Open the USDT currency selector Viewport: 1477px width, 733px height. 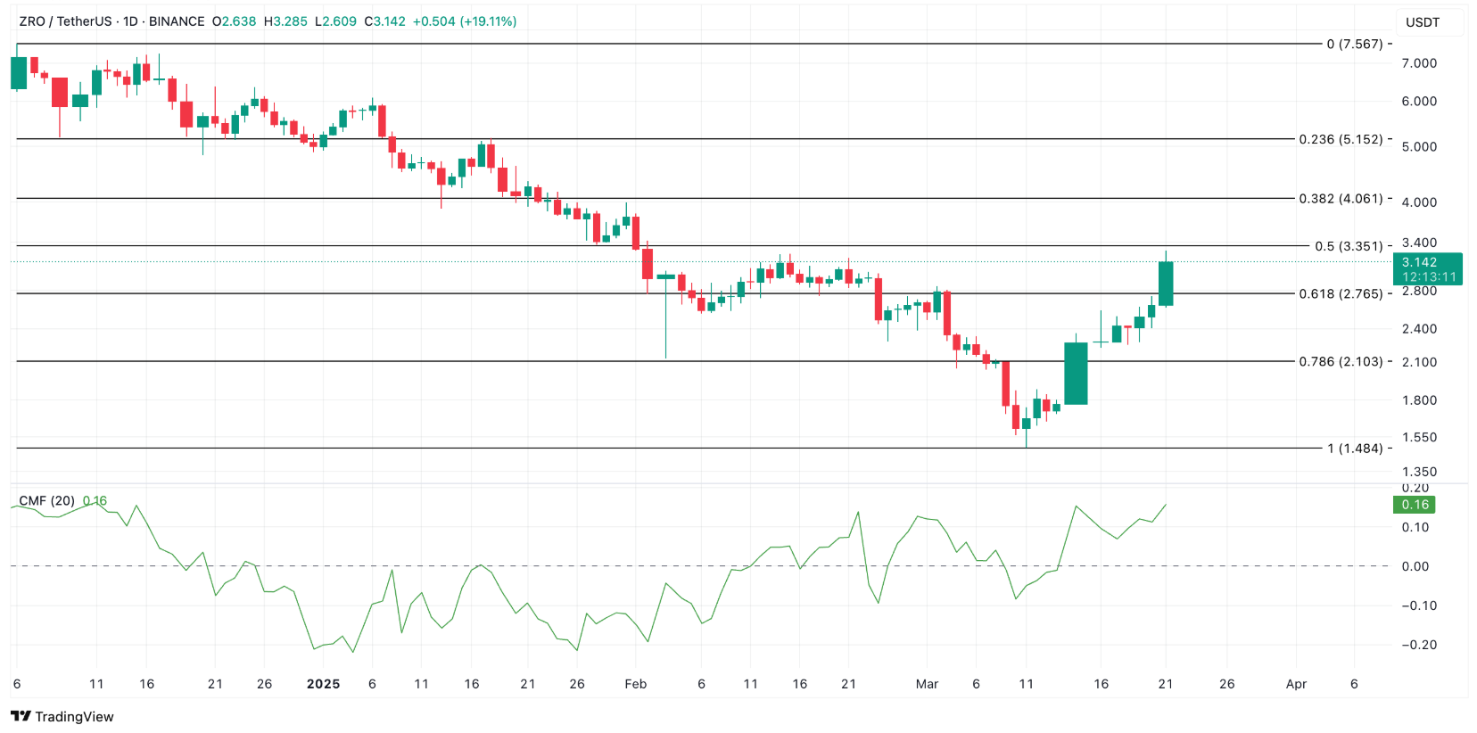coord(1423,22)
